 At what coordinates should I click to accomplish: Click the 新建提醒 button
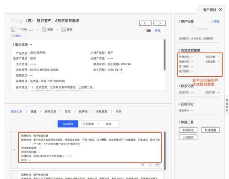(x=210, y=130)
